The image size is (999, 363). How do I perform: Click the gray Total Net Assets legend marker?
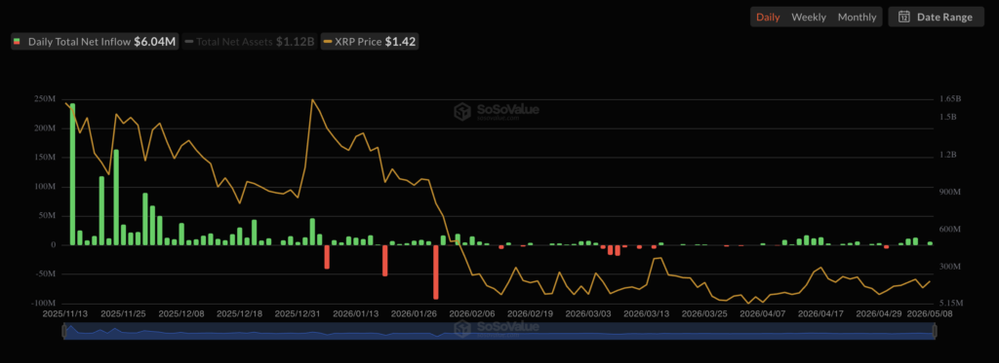point(188,42)
